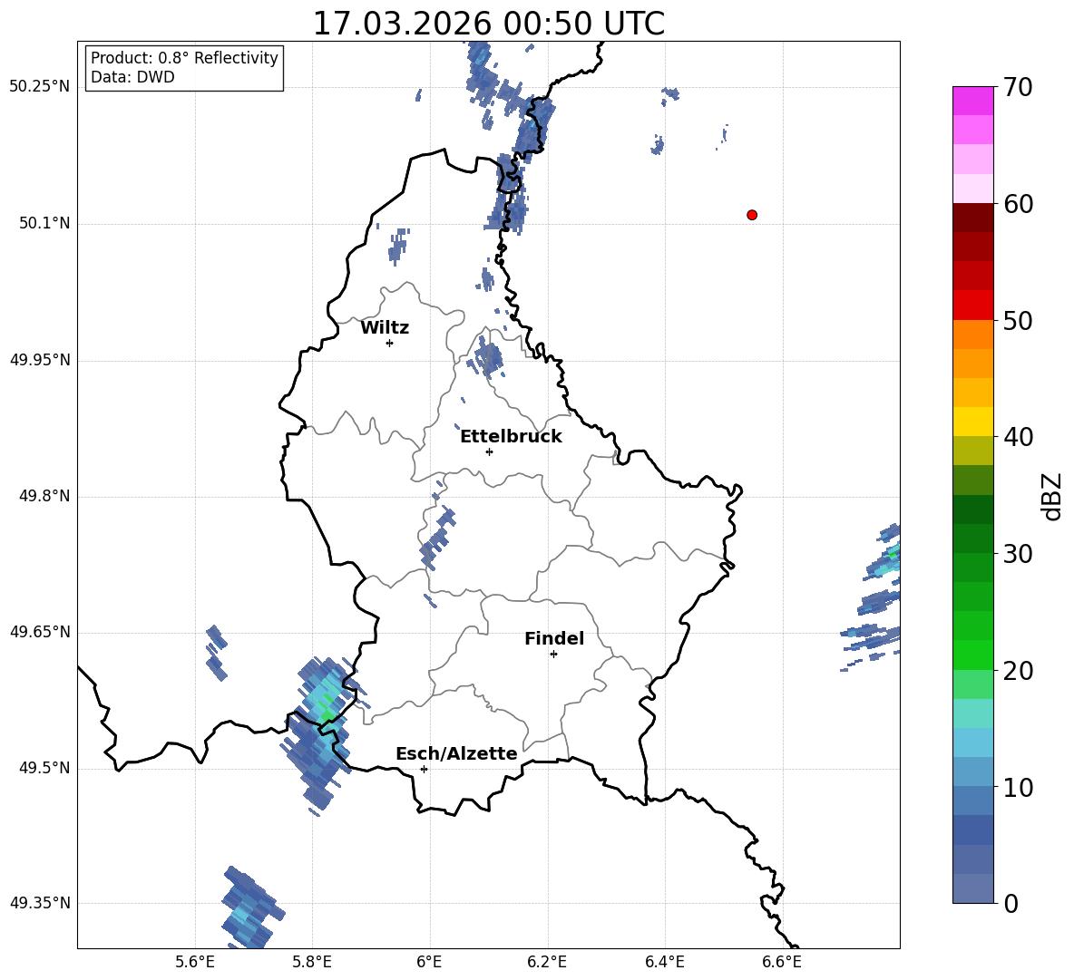Click the bright yellow colorbar segment above 40
Viewport: 1074px width, 980px height.
[x=972, y=422]
